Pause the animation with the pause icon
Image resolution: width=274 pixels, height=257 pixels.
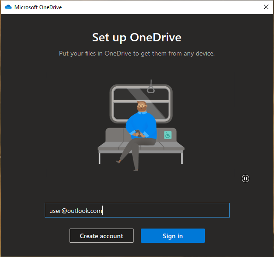245,179
